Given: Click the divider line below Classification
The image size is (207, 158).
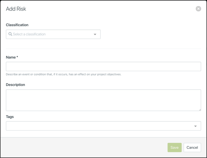Looking at the screenshot, I should pyautogui.click(x=103, y=49).
